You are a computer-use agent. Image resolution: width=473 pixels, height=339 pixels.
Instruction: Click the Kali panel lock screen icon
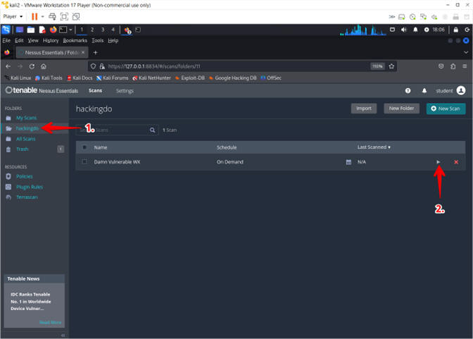[x=456, y=30]
